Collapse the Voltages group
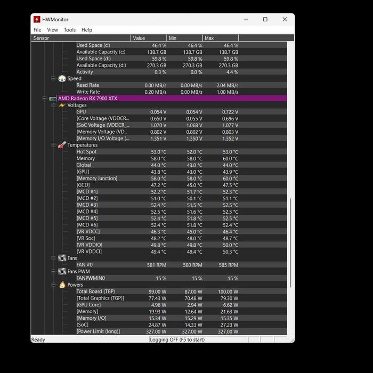 pyautogui.click(x=53, y=105)
